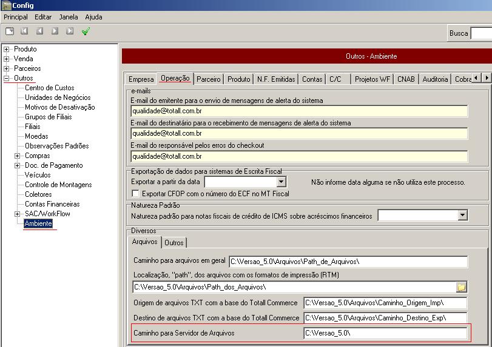
Task: Select Ambiente in tree
Action: [x=38, y=223]
